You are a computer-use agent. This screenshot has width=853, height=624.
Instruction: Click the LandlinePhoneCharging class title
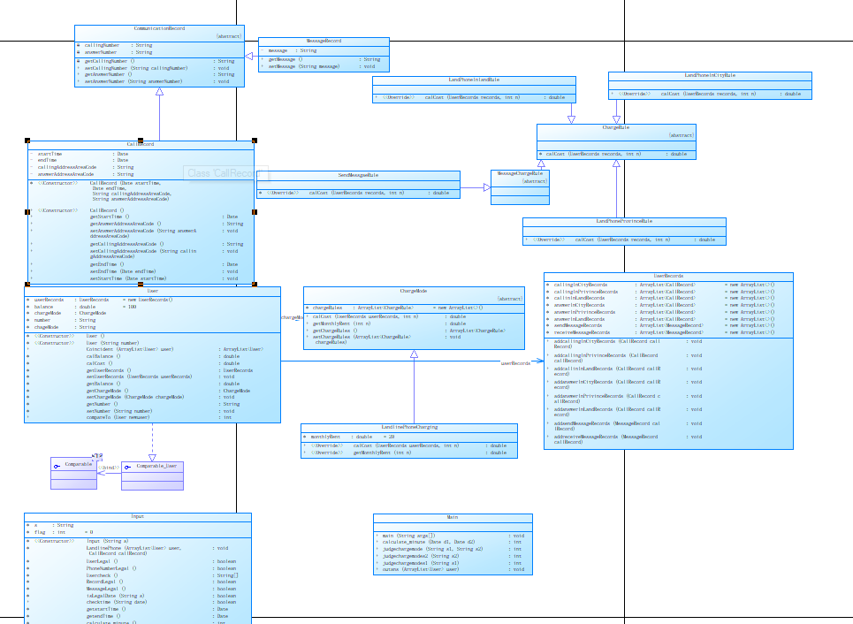point(409,428)
